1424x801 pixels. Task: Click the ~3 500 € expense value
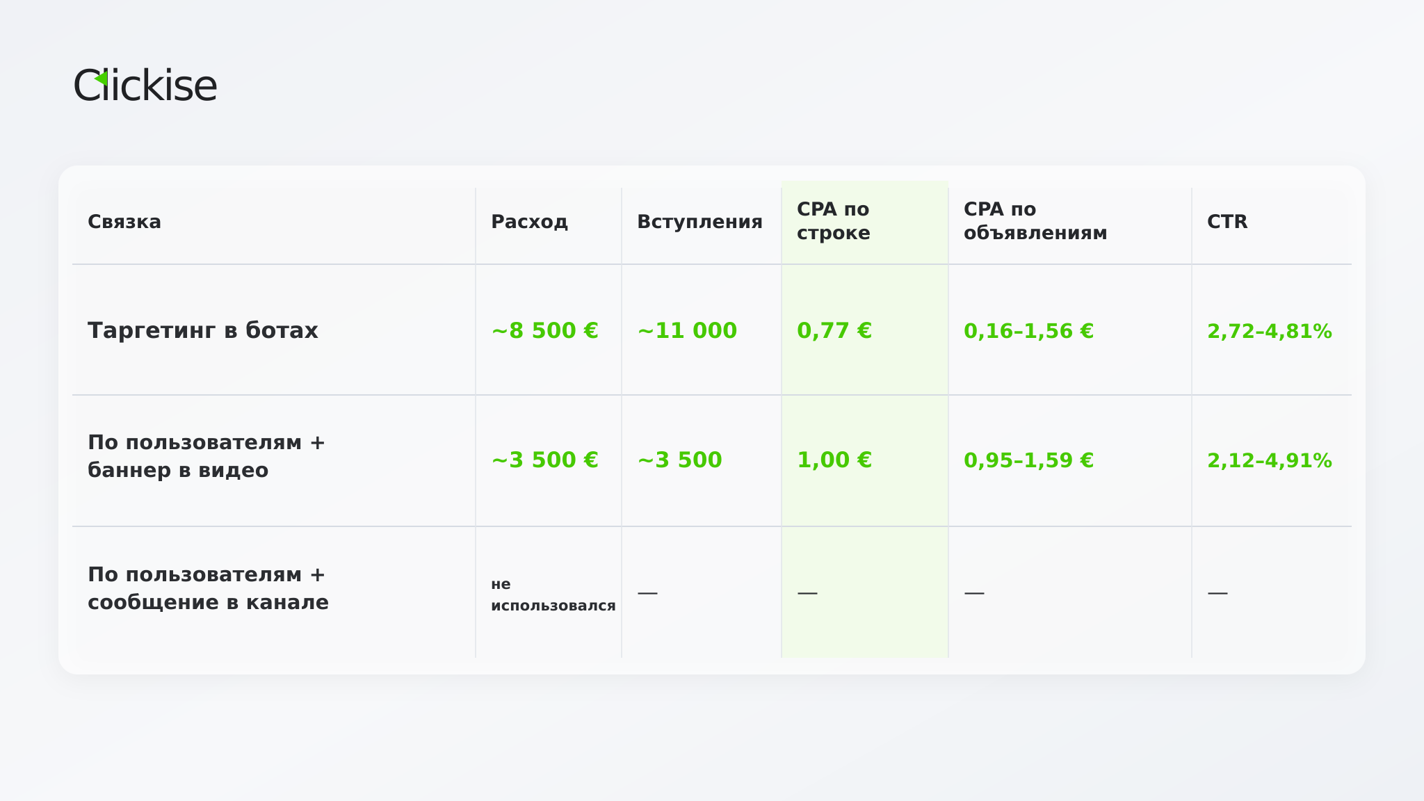[x=544, y=460]
